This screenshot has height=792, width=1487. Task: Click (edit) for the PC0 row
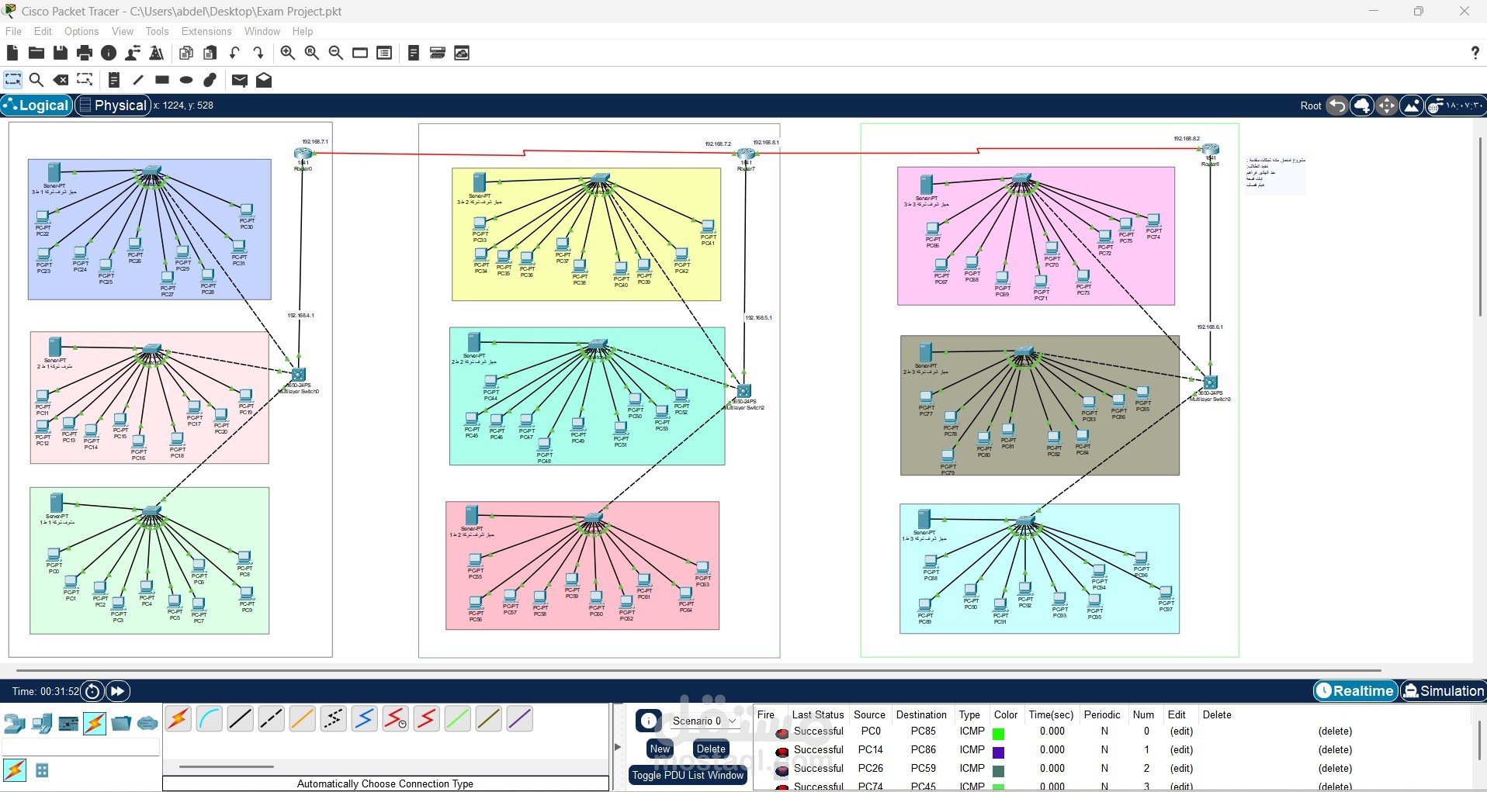coord(1181,731)
